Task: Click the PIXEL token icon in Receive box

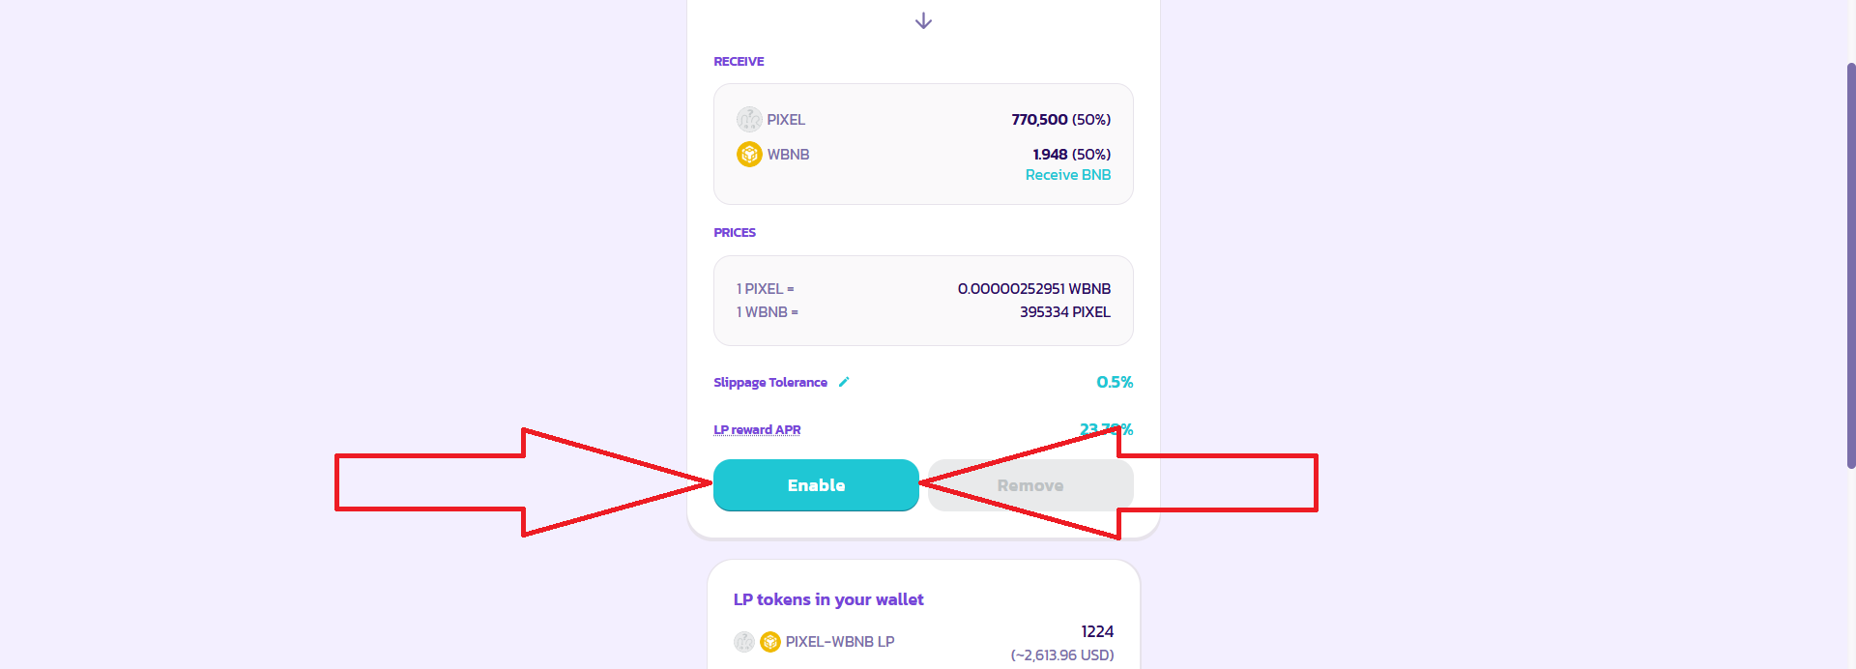Action: (x=749, y=120)
